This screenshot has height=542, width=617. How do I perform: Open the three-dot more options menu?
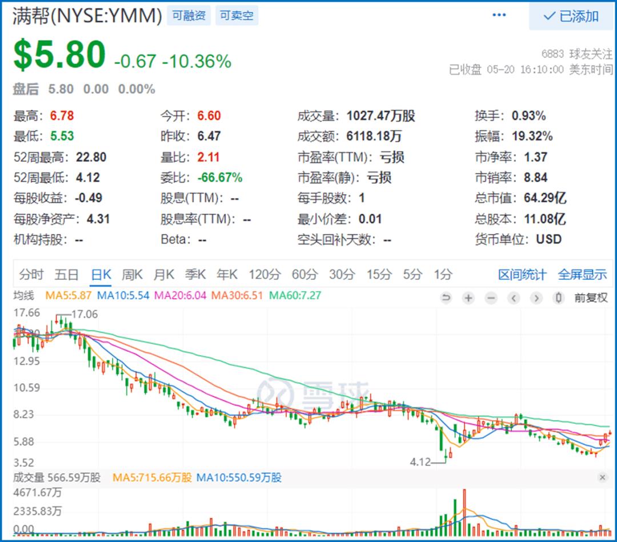coord(499,15)
